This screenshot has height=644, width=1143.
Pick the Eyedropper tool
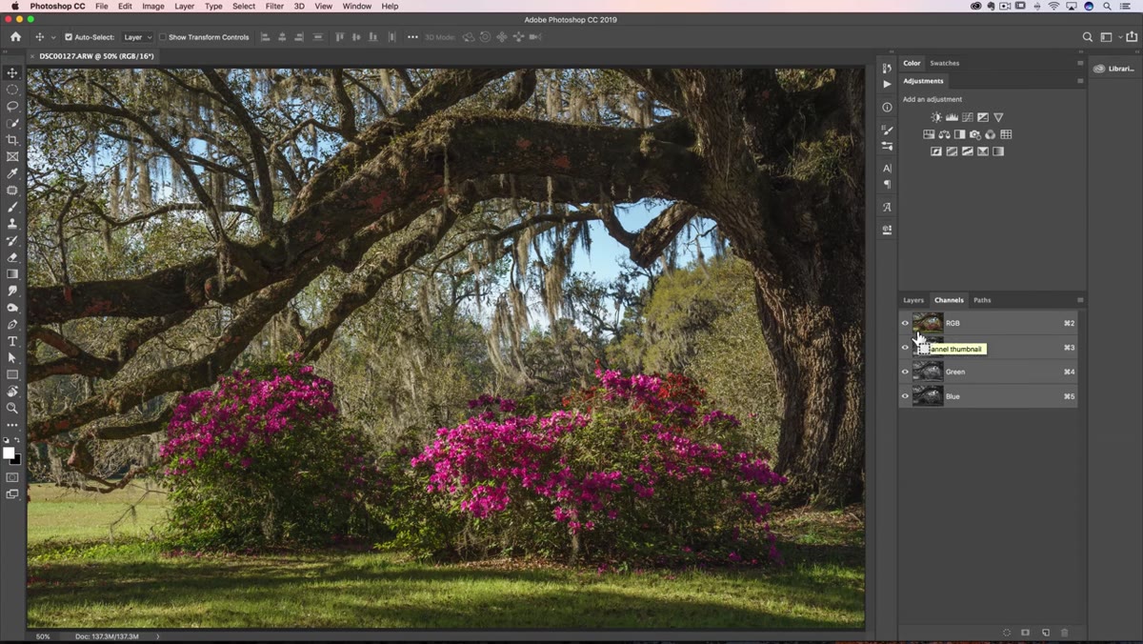point(12,173)
